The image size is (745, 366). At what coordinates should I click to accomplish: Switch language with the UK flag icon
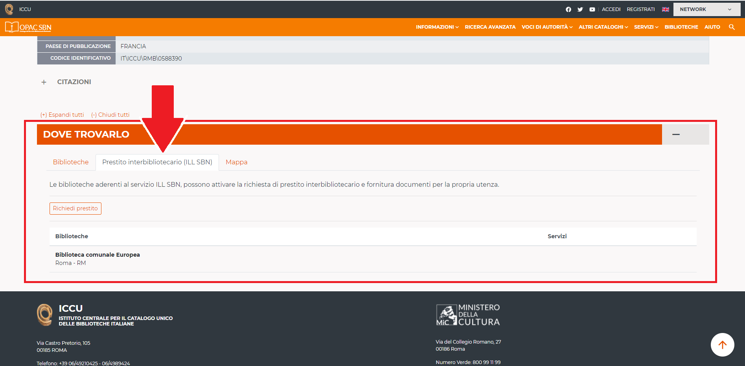(665, 9)
